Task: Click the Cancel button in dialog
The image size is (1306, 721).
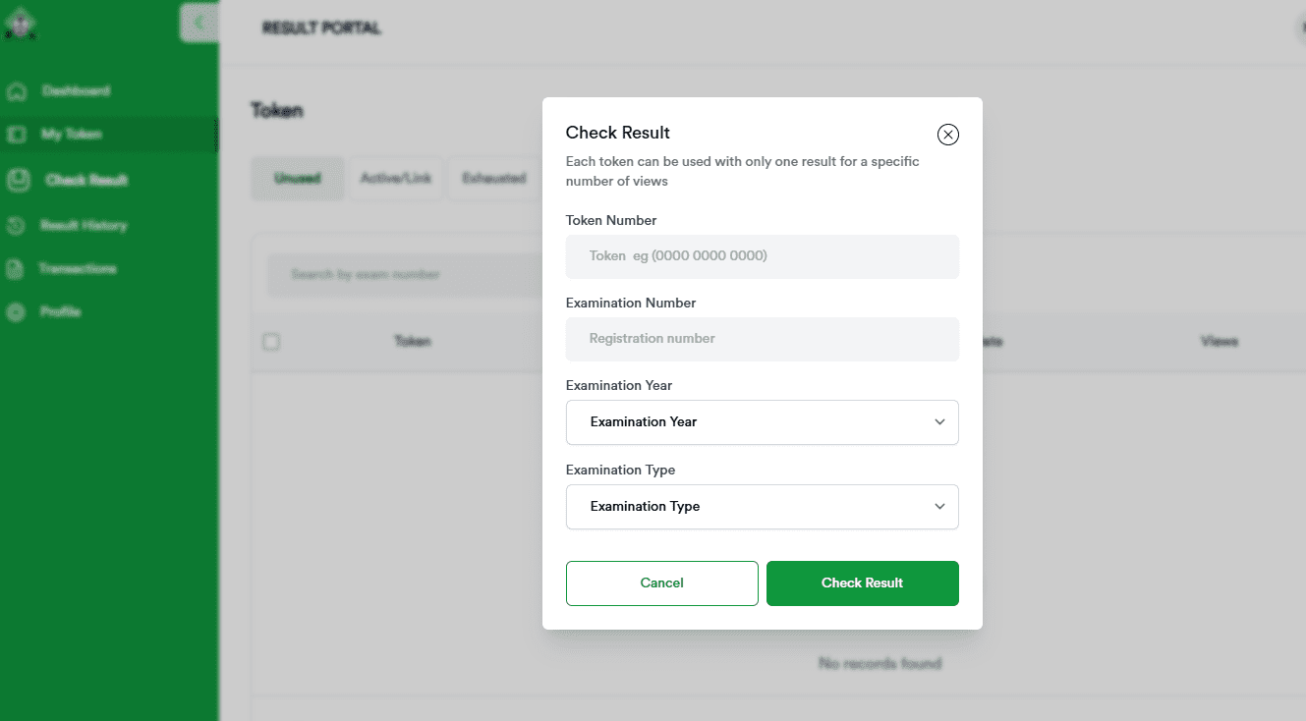Action: click(x=661, y=583)
